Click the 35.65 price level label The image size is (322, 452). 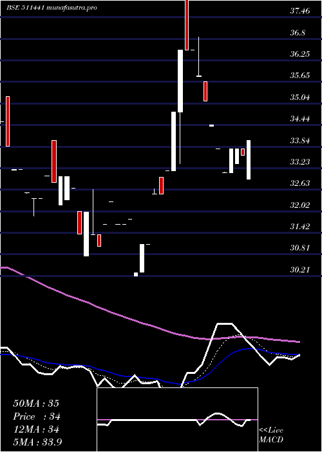pos(300,76)
